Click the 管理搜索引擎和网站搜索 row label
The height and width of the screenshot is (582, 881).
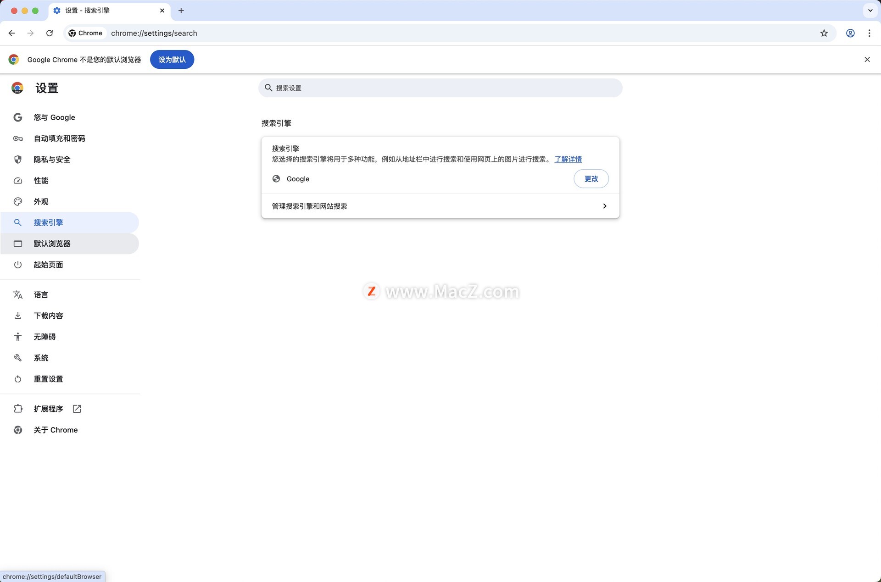pos(309,206)
